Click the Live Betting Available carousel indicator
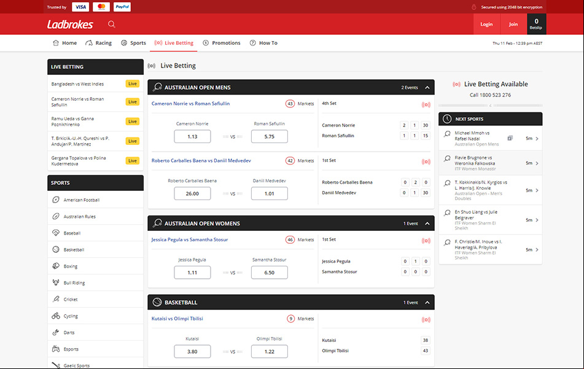 pyautogui.click(x=490, y=106)
